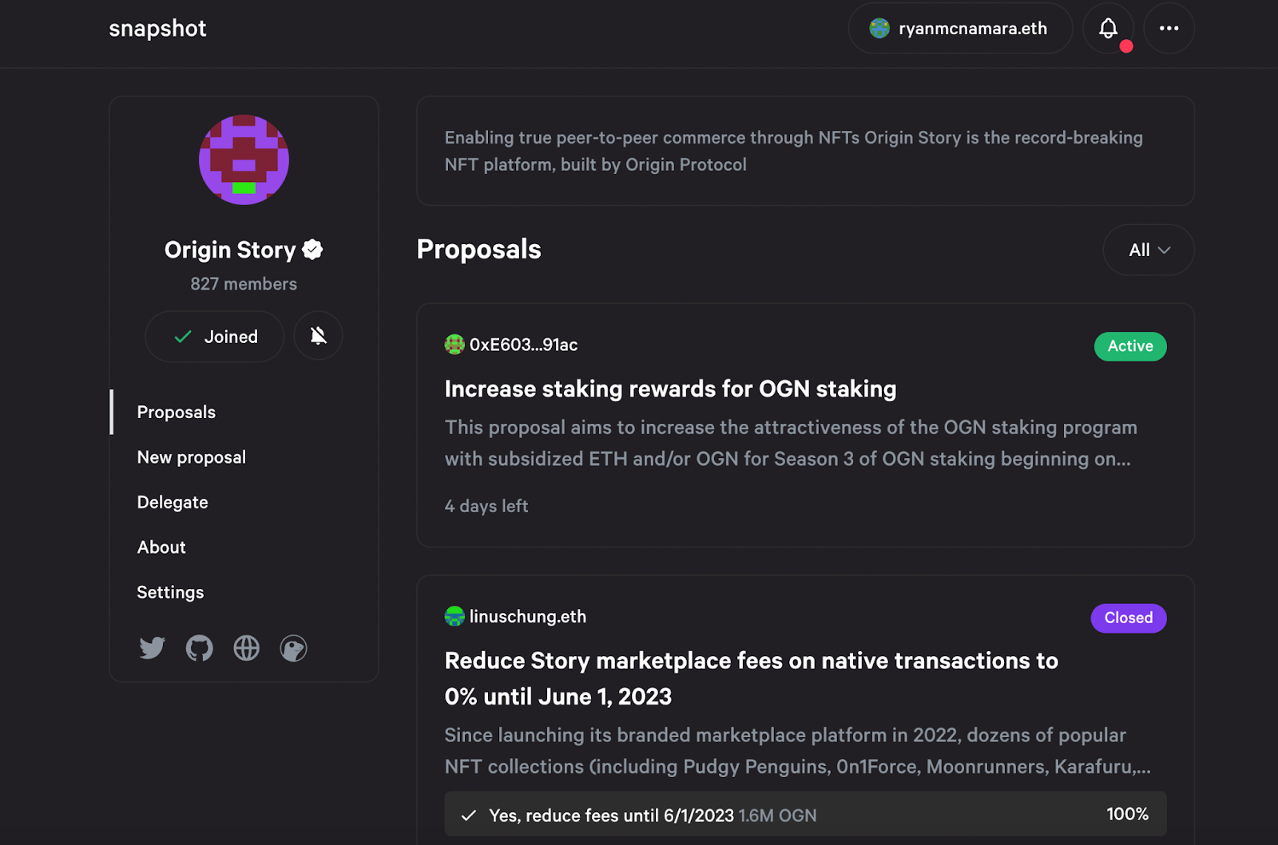Click the staking proposal summary text
Screen dimensions: 1278x845
point(791,443)
